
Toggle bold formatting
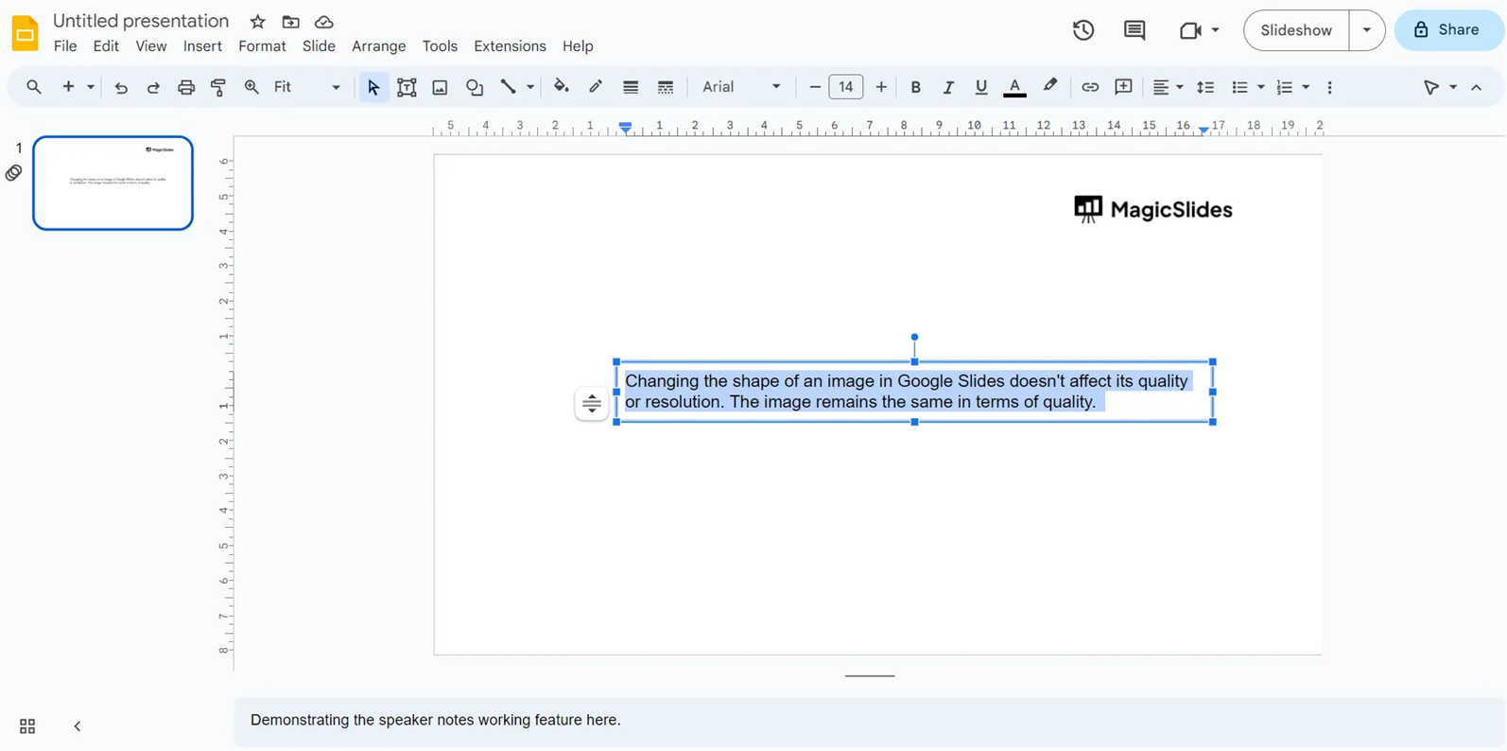tap(915, 87)
